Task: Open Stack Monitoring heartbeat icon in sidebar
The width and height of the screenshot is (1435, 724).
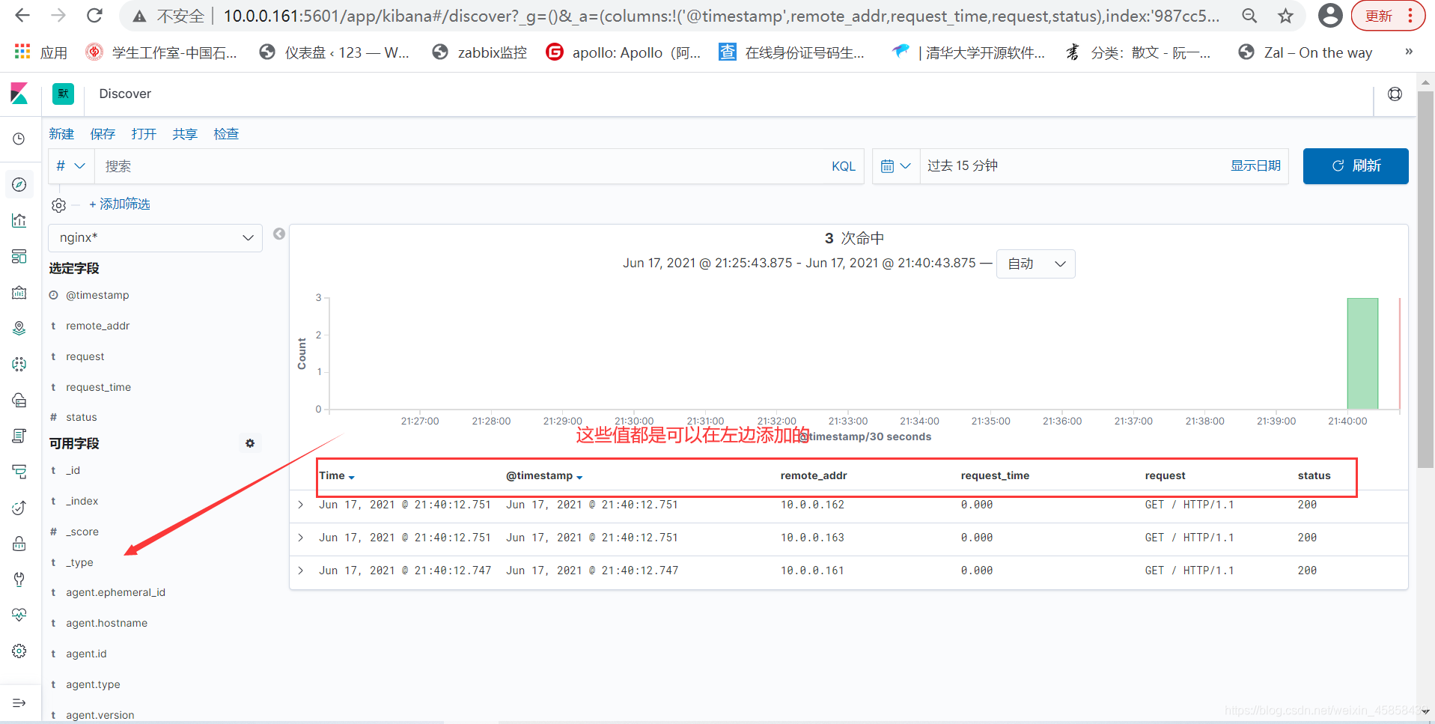Action: coord(19,615)
